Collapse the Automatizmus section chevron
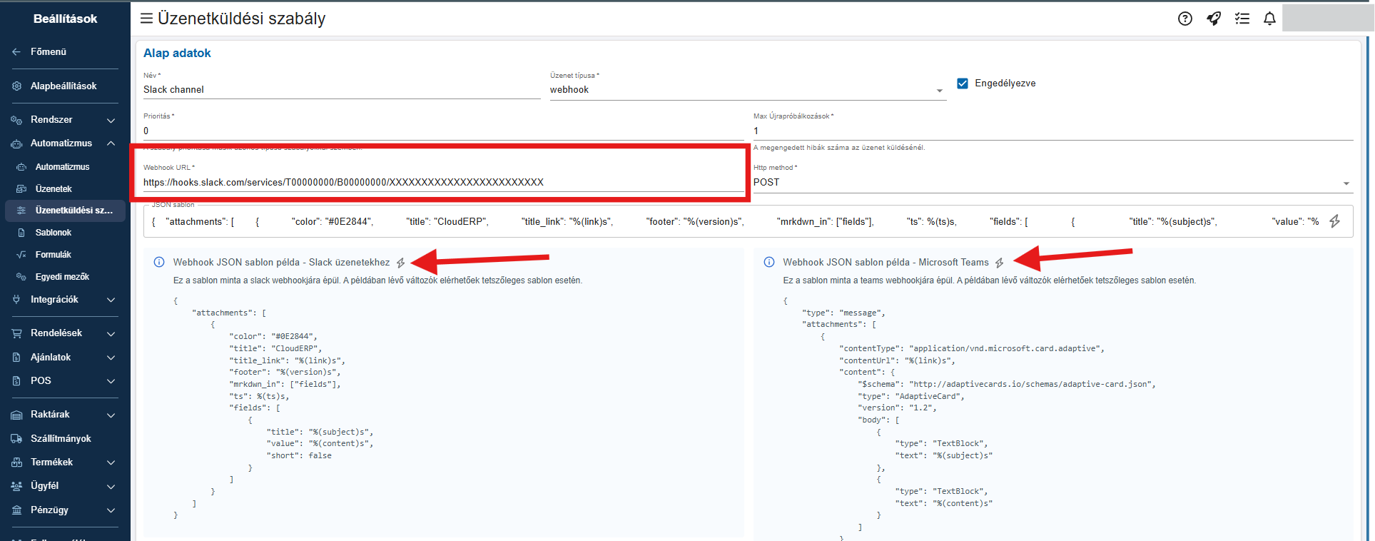The width and height of the screenshot is (1375, 541). tap(111, 143)
